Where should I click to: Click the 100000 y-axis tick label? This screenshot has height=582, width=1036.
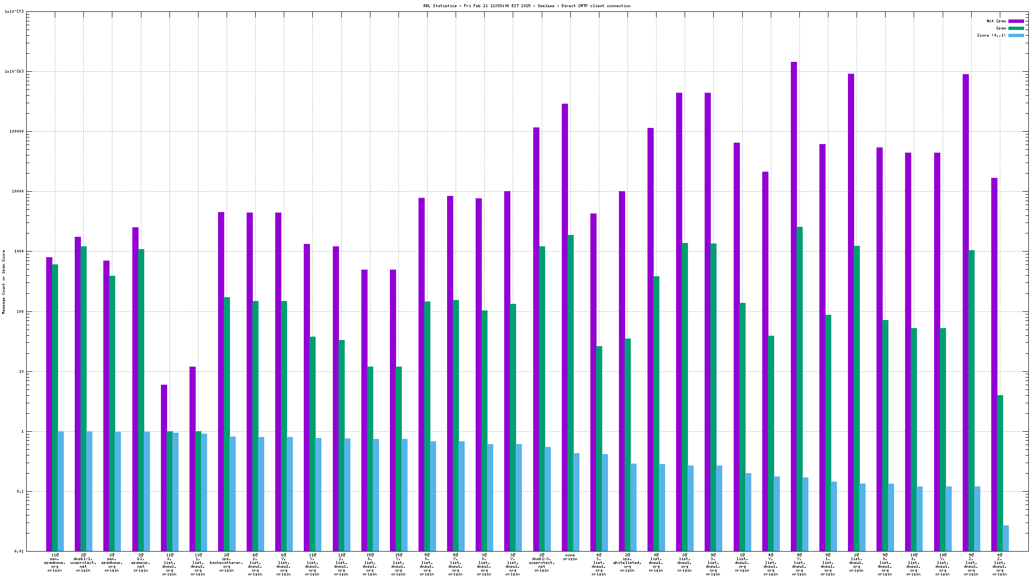pos(17,131)
